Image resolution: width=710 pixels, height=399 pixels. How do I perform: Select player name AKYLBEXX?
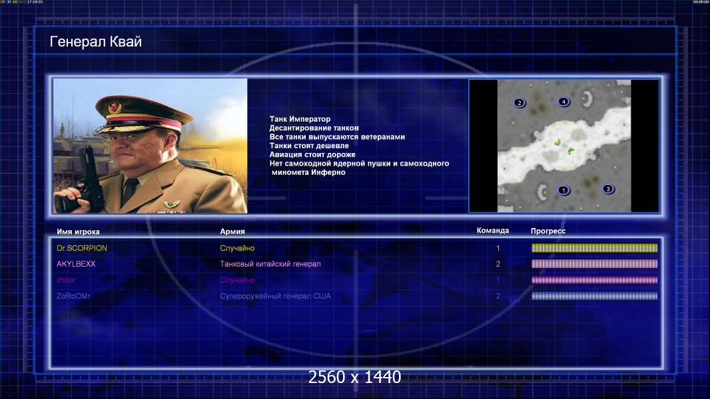[x=76, y=264]
